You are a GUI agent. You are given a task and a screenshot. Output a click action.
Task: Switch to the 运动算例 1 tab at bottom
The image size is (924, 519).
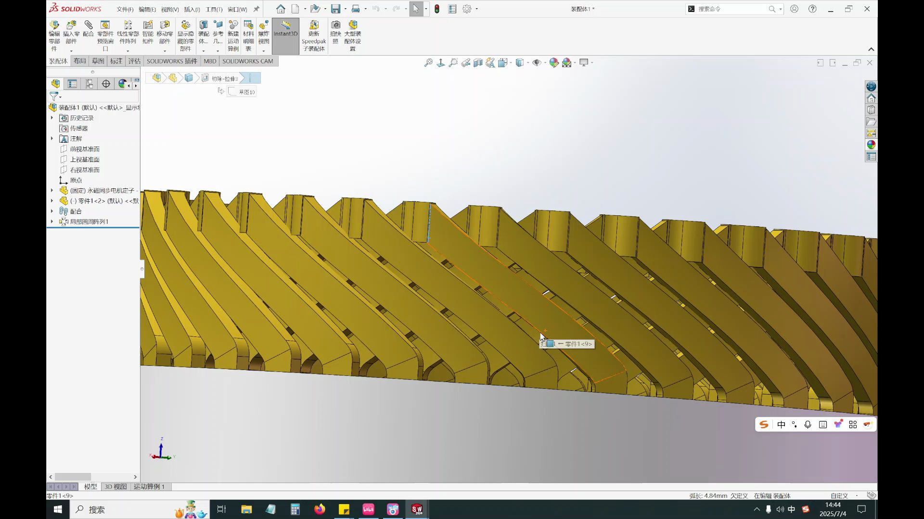150,486
